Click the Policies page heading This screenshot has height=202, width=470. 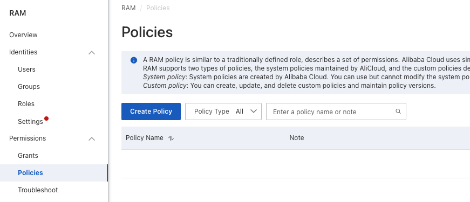pyautogui.click(x=147, y=32)
